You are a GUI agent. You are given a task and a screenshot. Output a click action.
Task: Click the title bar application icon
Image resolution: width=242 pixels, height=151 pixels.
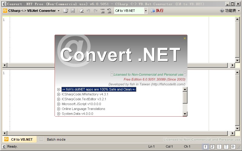click(x=4, y=4)
